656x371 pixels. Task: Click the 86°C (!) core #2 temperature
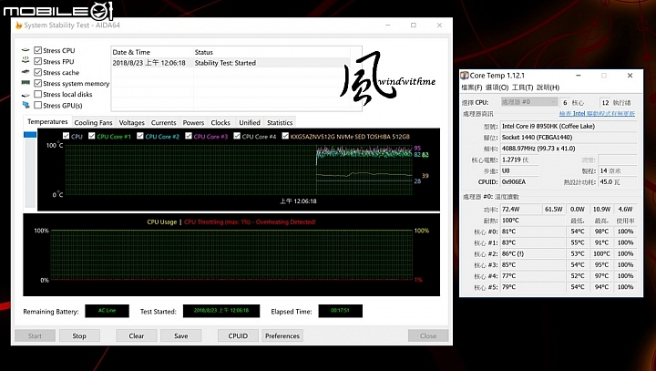click(x=533, y=253)
